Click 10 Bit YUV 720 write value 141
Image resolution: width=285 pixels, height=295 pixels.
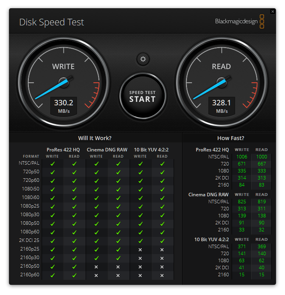[x=242, y=254]
